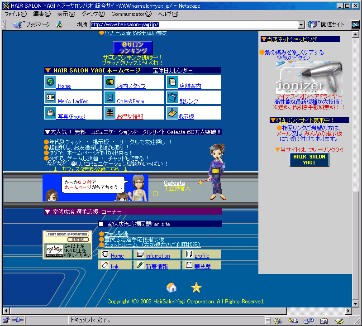Open the ヘルプ(H) menu
The width and height of the screenshot is (362, 326).
tap(168, 14)
